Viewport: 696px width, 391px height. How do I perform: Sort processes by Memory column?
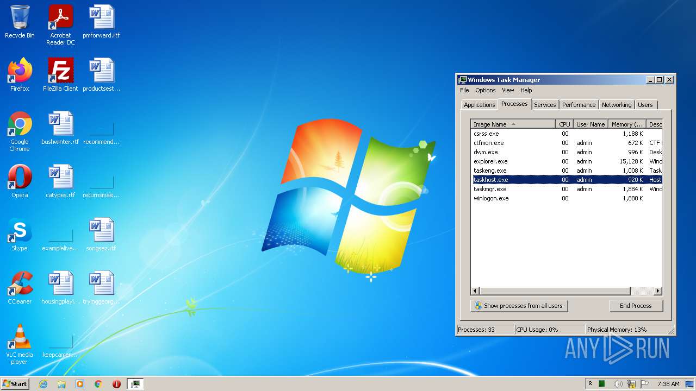click(x=627, y=124)
